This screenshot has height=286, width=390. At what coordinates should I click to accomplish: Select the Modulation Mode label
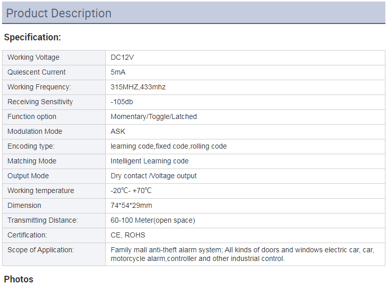35,131
